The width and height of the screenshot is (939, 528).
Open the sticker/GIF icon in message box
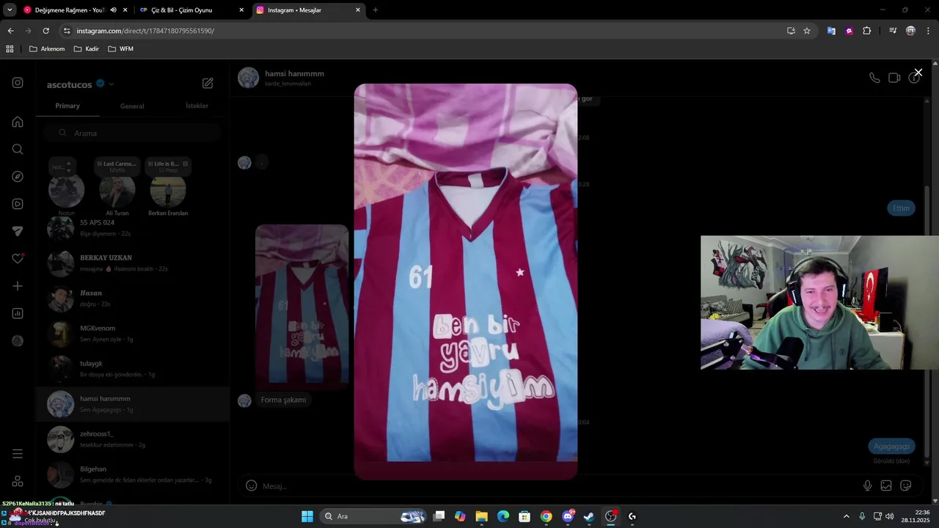(x=906, y=485)
